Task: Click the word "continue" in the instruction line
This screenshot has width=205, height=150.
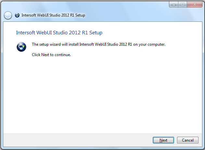Action: click(x=63, y=54)
